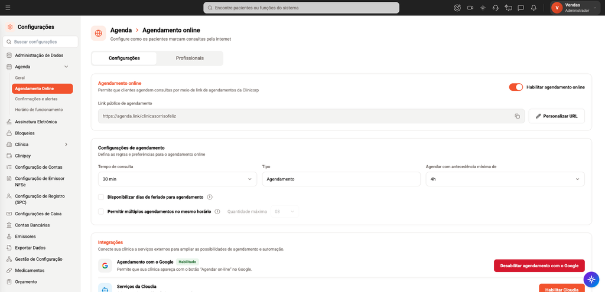
Task: Open the Tempo de consulta dropdown
Action: tap(177, 179)
